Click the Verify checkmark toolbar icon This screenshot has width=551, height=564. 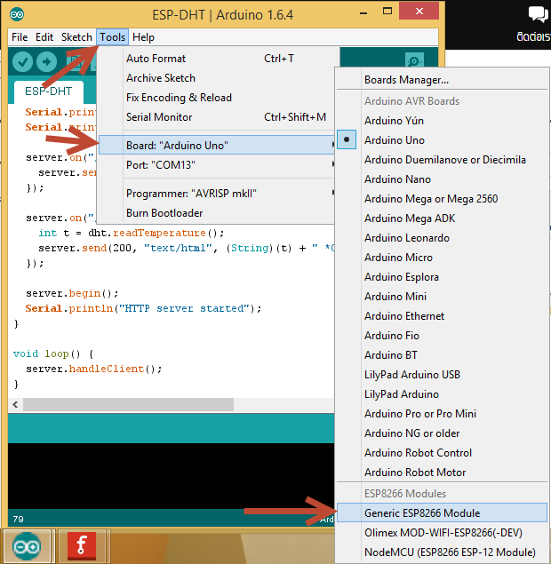pyautogui.click(x=23, y=62)
